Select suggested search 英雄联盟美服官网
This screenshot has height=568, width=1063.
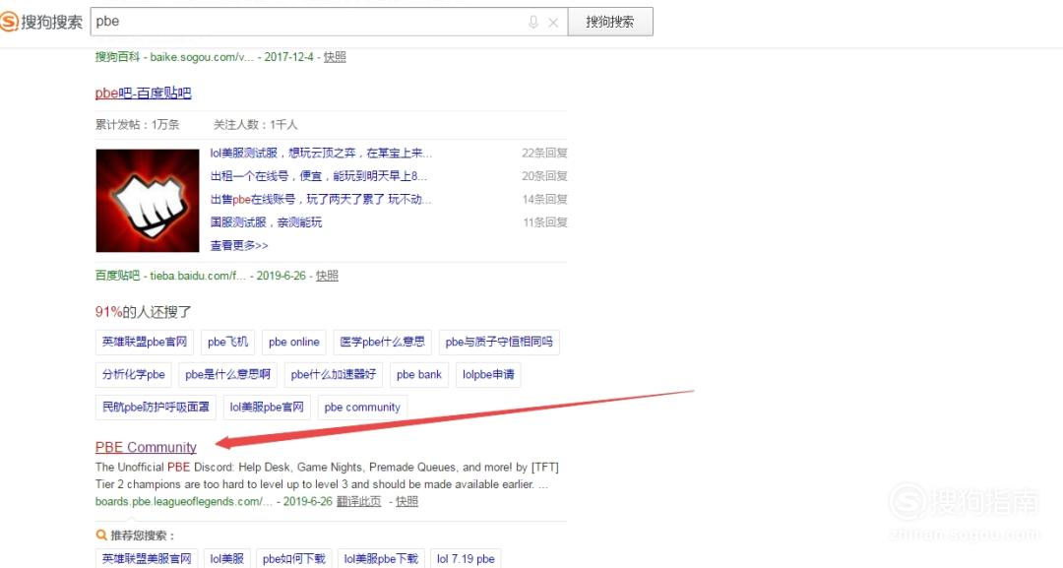click(147, 558)
